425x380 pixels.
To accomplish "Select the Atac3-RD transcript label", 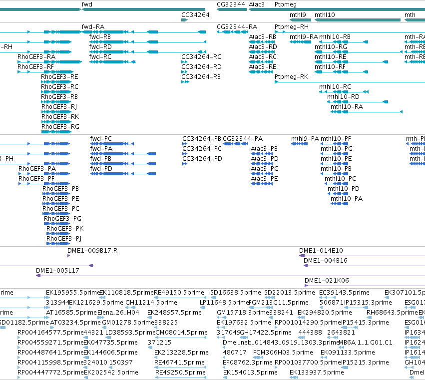I will 263,47.
